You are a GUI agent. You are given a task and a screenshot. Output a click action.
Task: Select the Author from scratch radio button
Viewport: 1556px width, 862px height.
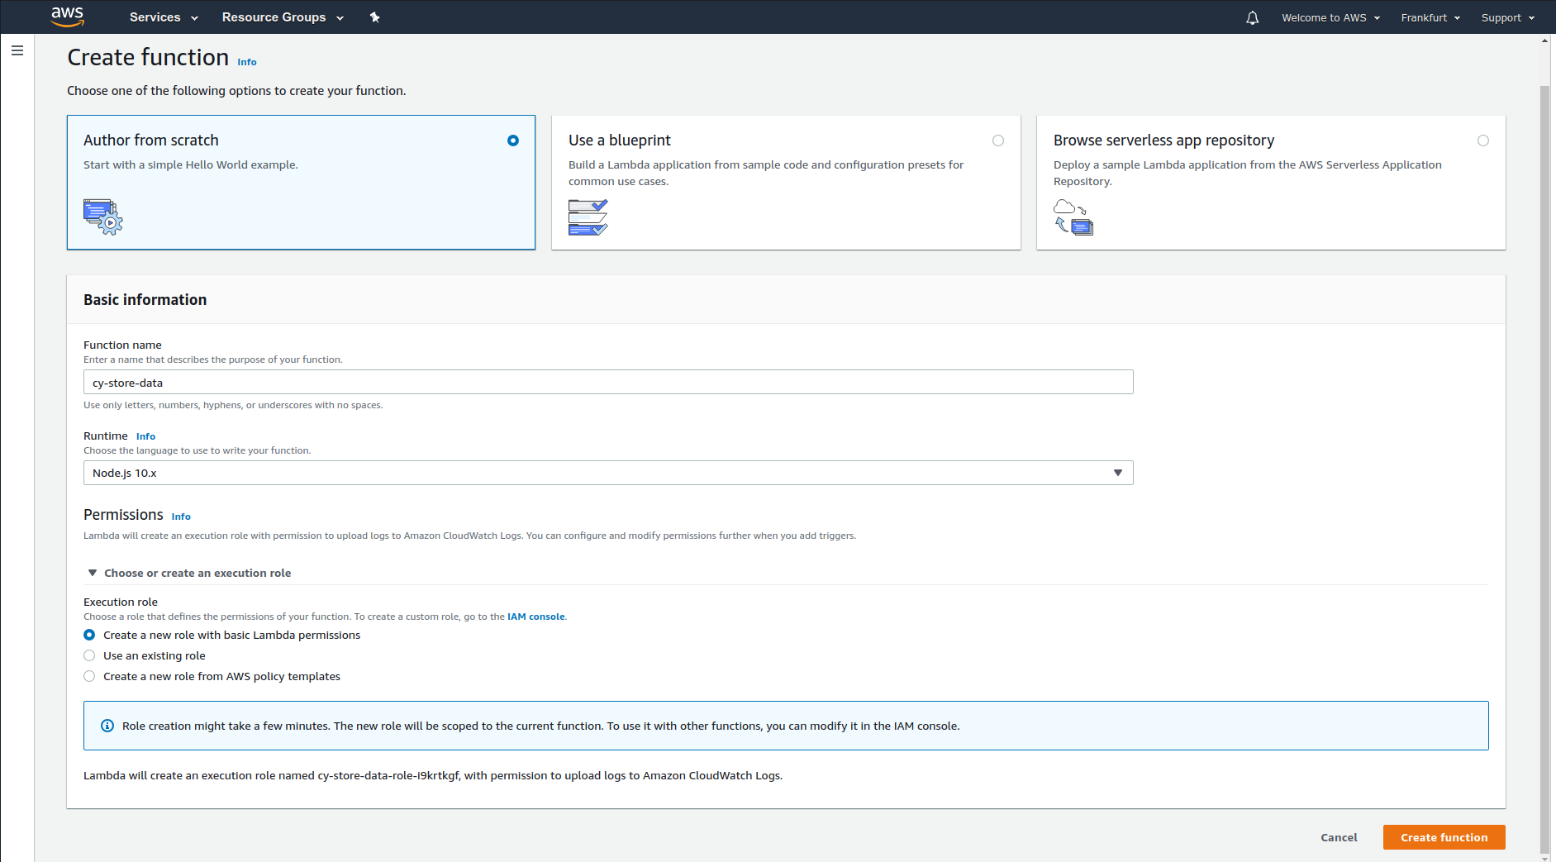(513, 140)
